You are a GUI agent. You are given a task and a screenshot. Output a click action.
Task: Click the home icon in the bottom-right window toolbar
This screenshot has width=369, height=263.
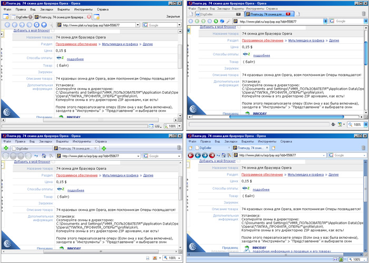[224, 155]
